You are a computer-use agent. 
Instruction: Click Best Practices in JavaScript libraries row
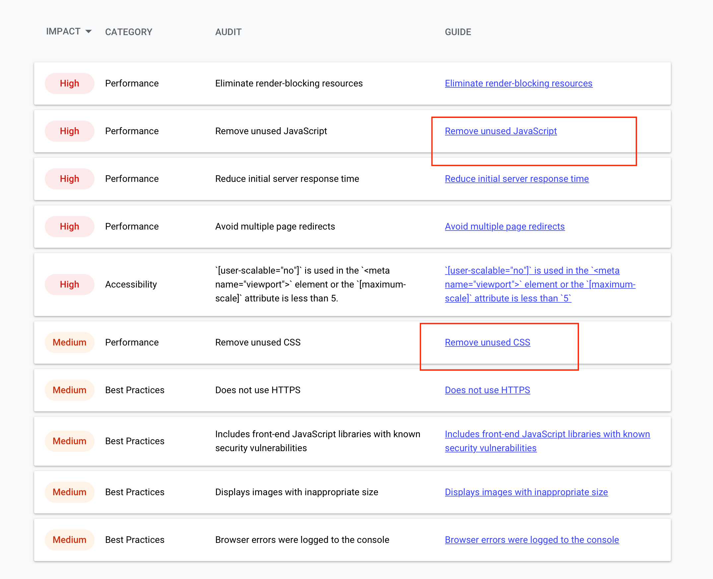click(x=135, y=441)
